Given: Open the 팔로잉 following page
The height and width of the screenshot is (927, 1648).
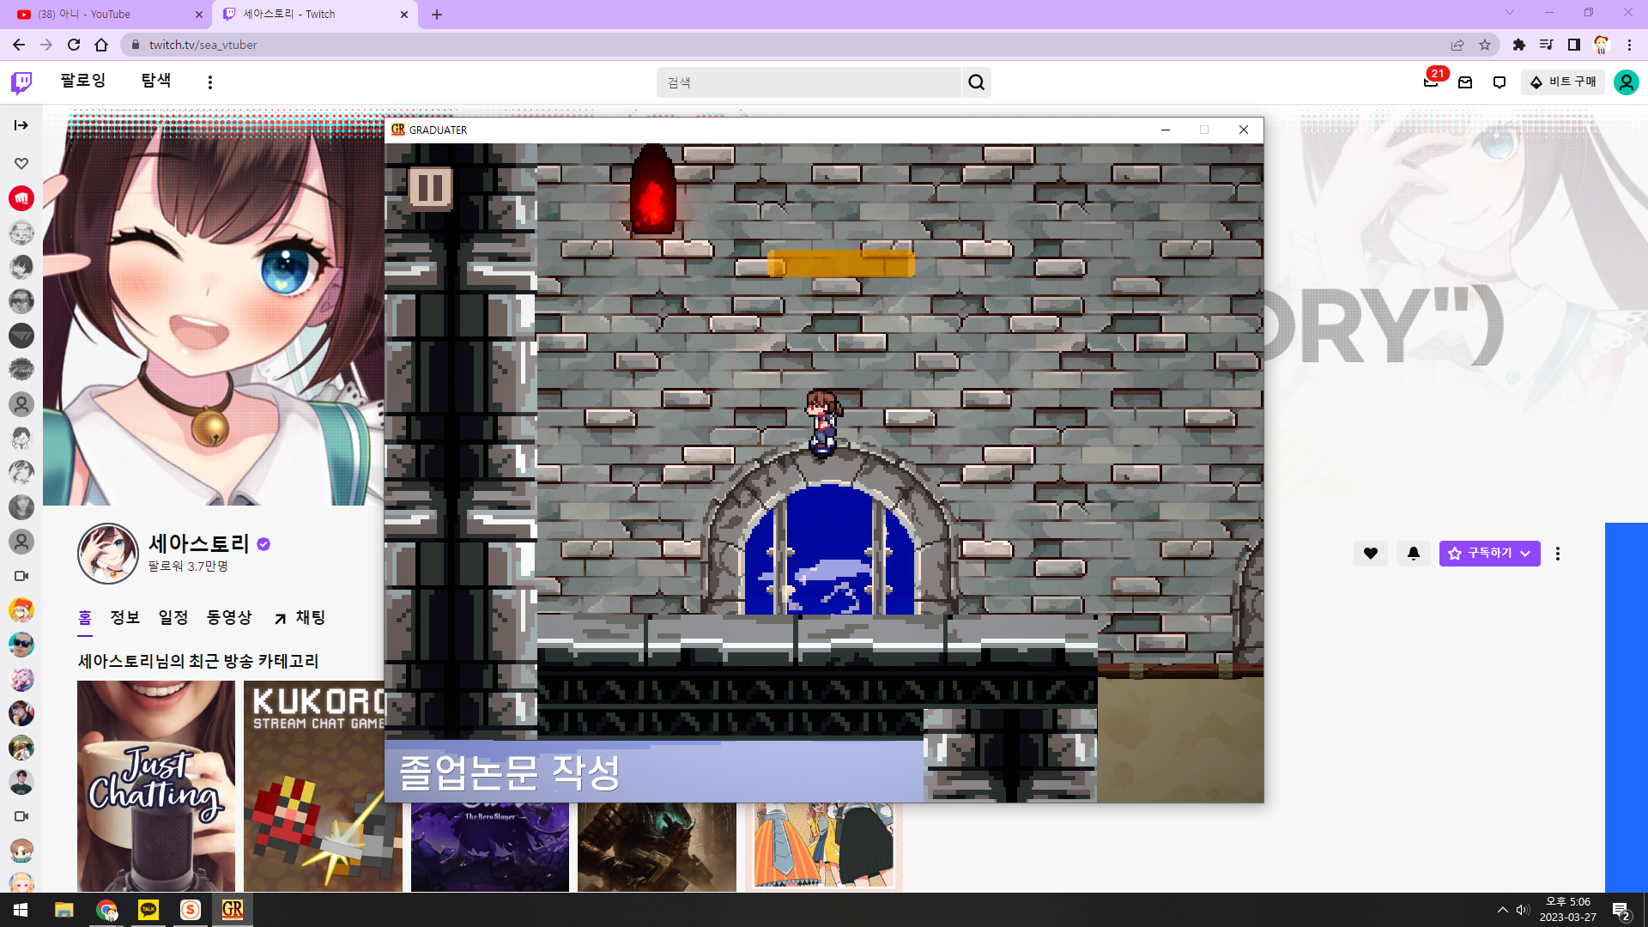Looking at the screenshot, I should (82, 81).
